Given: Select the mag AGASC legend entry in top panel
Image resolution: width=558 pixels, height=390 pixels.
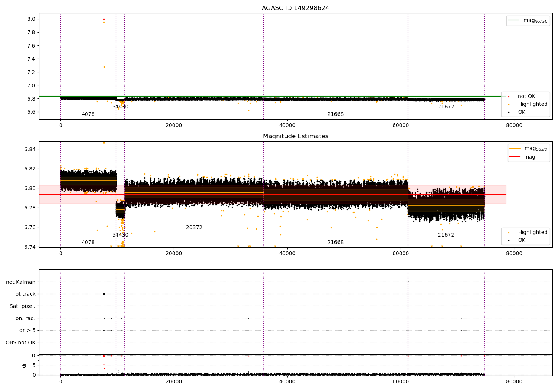Looking at the screenshot, I should click(x=528, y=20).
